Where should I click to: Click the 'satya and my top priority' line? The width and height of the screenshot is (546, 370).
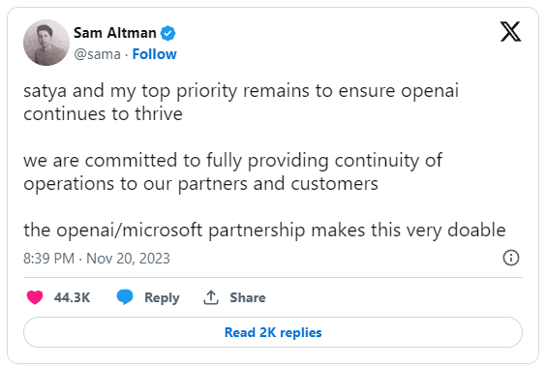(x=241, y=91)
